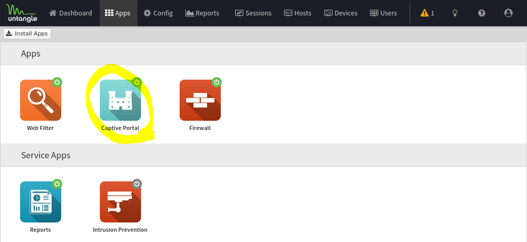Image resolution: width=527 pixels, height=242 pixels.
Task: Open the Web Filter app
Action: (x=41, y=100)
